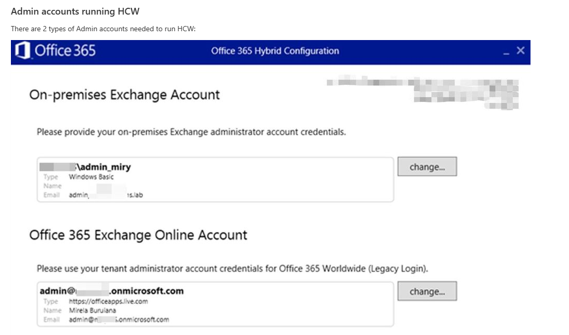The width and height of the screenshot is (569, 335).
Task: Click 'There are 2 types of Admin accounts' text
Action: (103, 29)
